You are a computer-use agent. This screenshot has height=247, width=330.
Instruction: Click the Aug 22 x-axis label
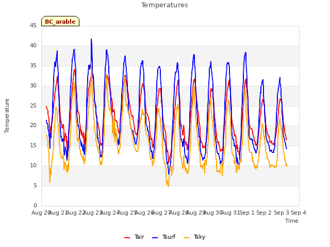pyautogui.click(x=76, y=213)
